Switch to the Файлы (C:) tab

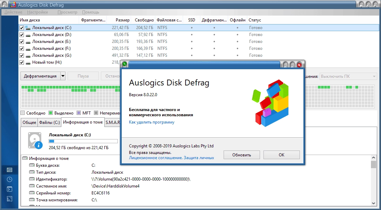(x=49, y=122)
